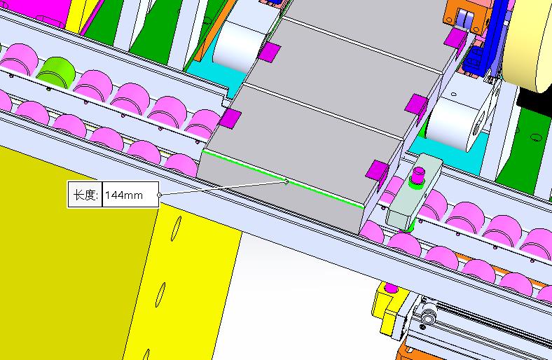Click the measurement leader endpoint on the edge
Image resolution: width=552 pixels, height=360 pixels.
[x=287, y=181]
